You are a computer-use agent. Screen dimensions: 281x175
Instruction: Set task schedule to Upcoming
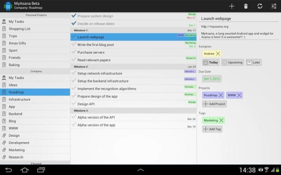pyautogui.click(x=232, y=62)
